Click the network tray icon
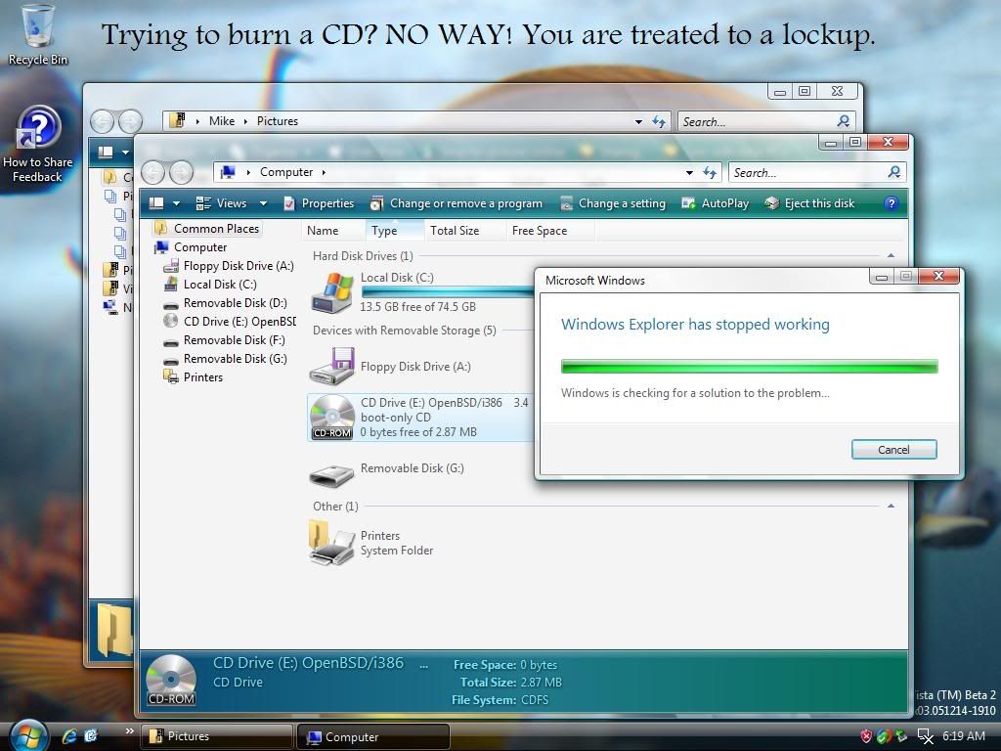 (x=925, y=736)
